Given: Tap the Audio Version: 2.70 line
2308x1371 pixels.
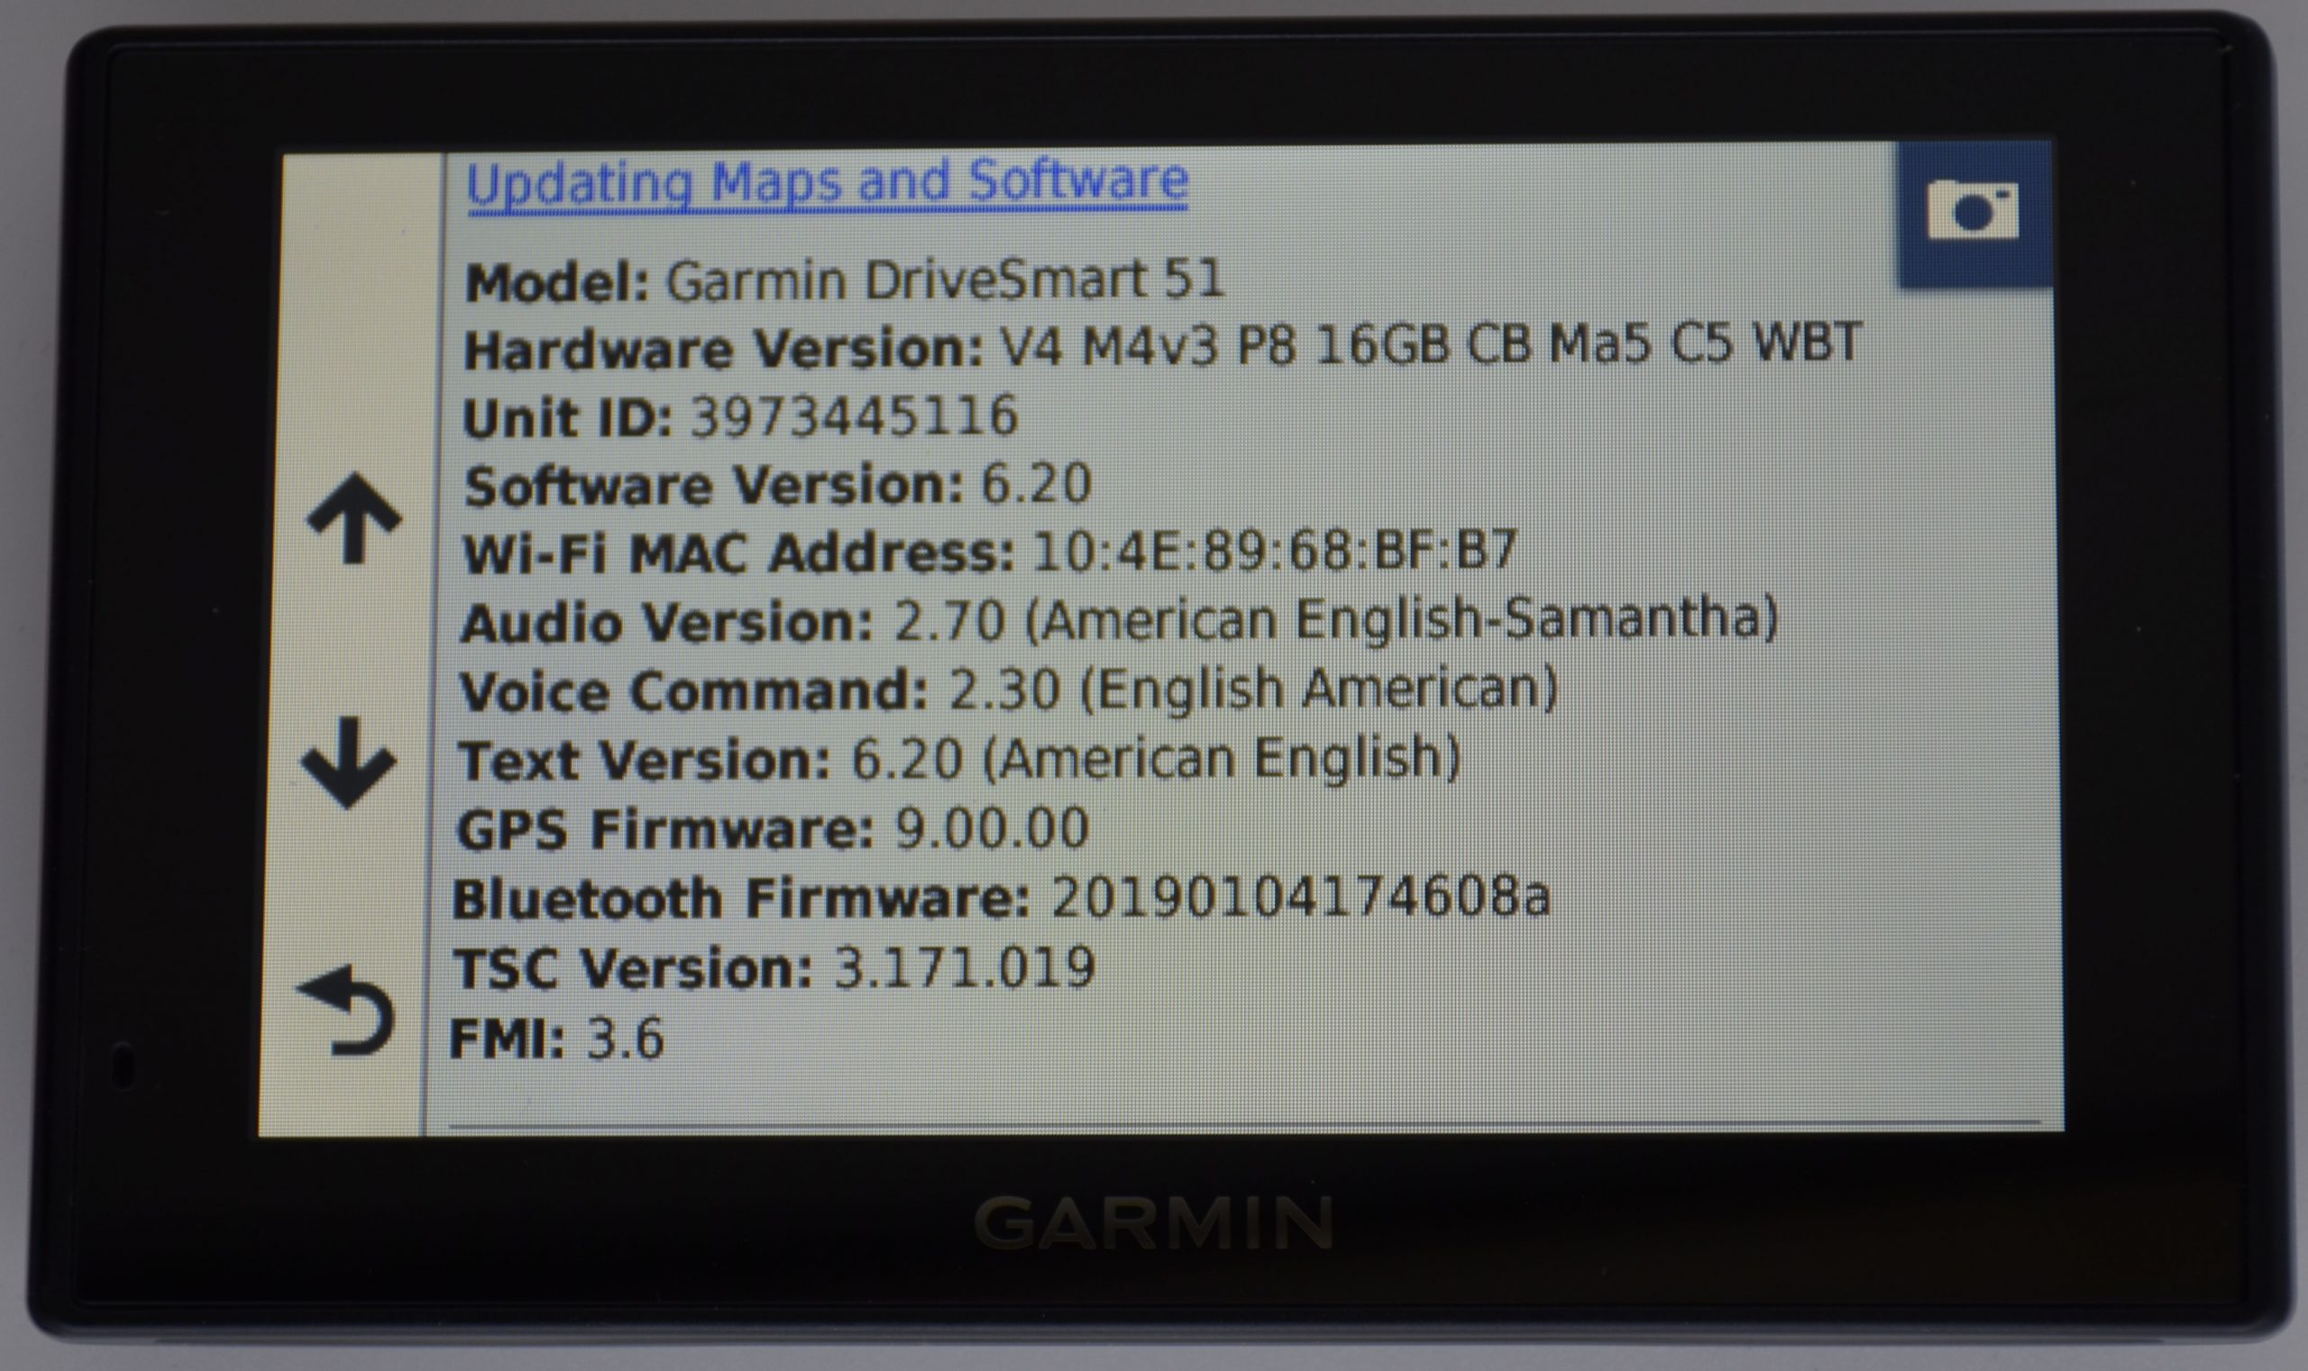Looking at the screenshot, I should coord(1119,621).
